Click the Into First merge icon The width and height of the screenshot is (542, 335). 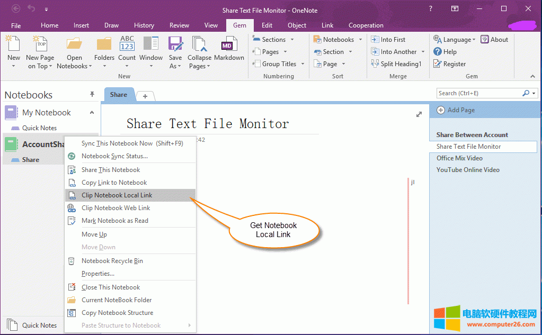click(375, 40)
